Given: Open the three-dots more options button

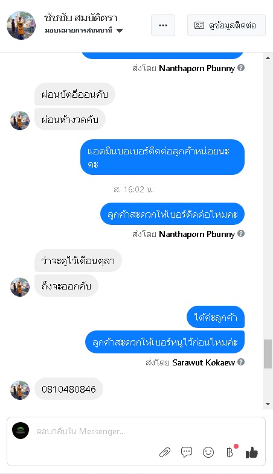Looking at the screenshot, I should 163,25.
